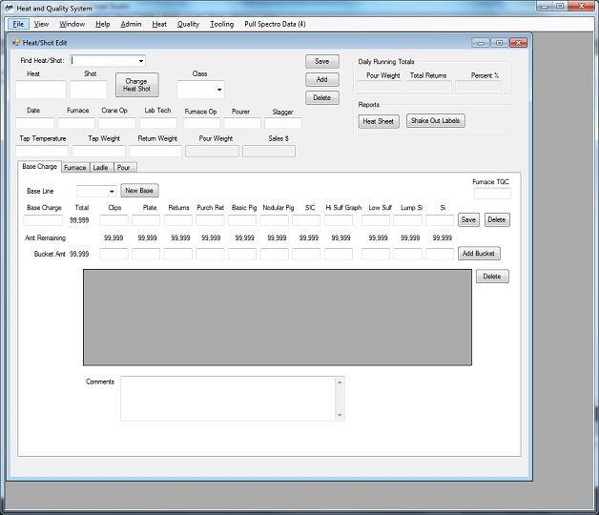Switch to the Furnace tab

tap(75, 167)
